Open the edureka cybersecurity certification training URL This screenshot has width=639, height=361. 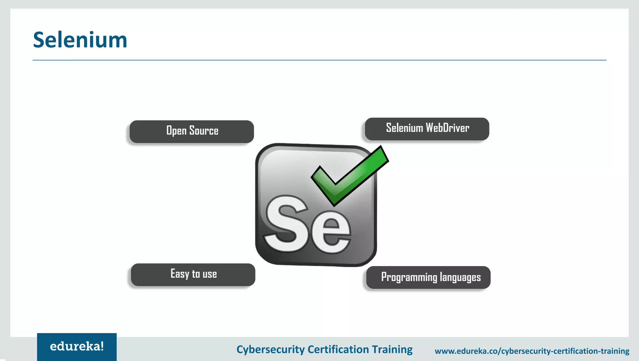tap(532, 351)
